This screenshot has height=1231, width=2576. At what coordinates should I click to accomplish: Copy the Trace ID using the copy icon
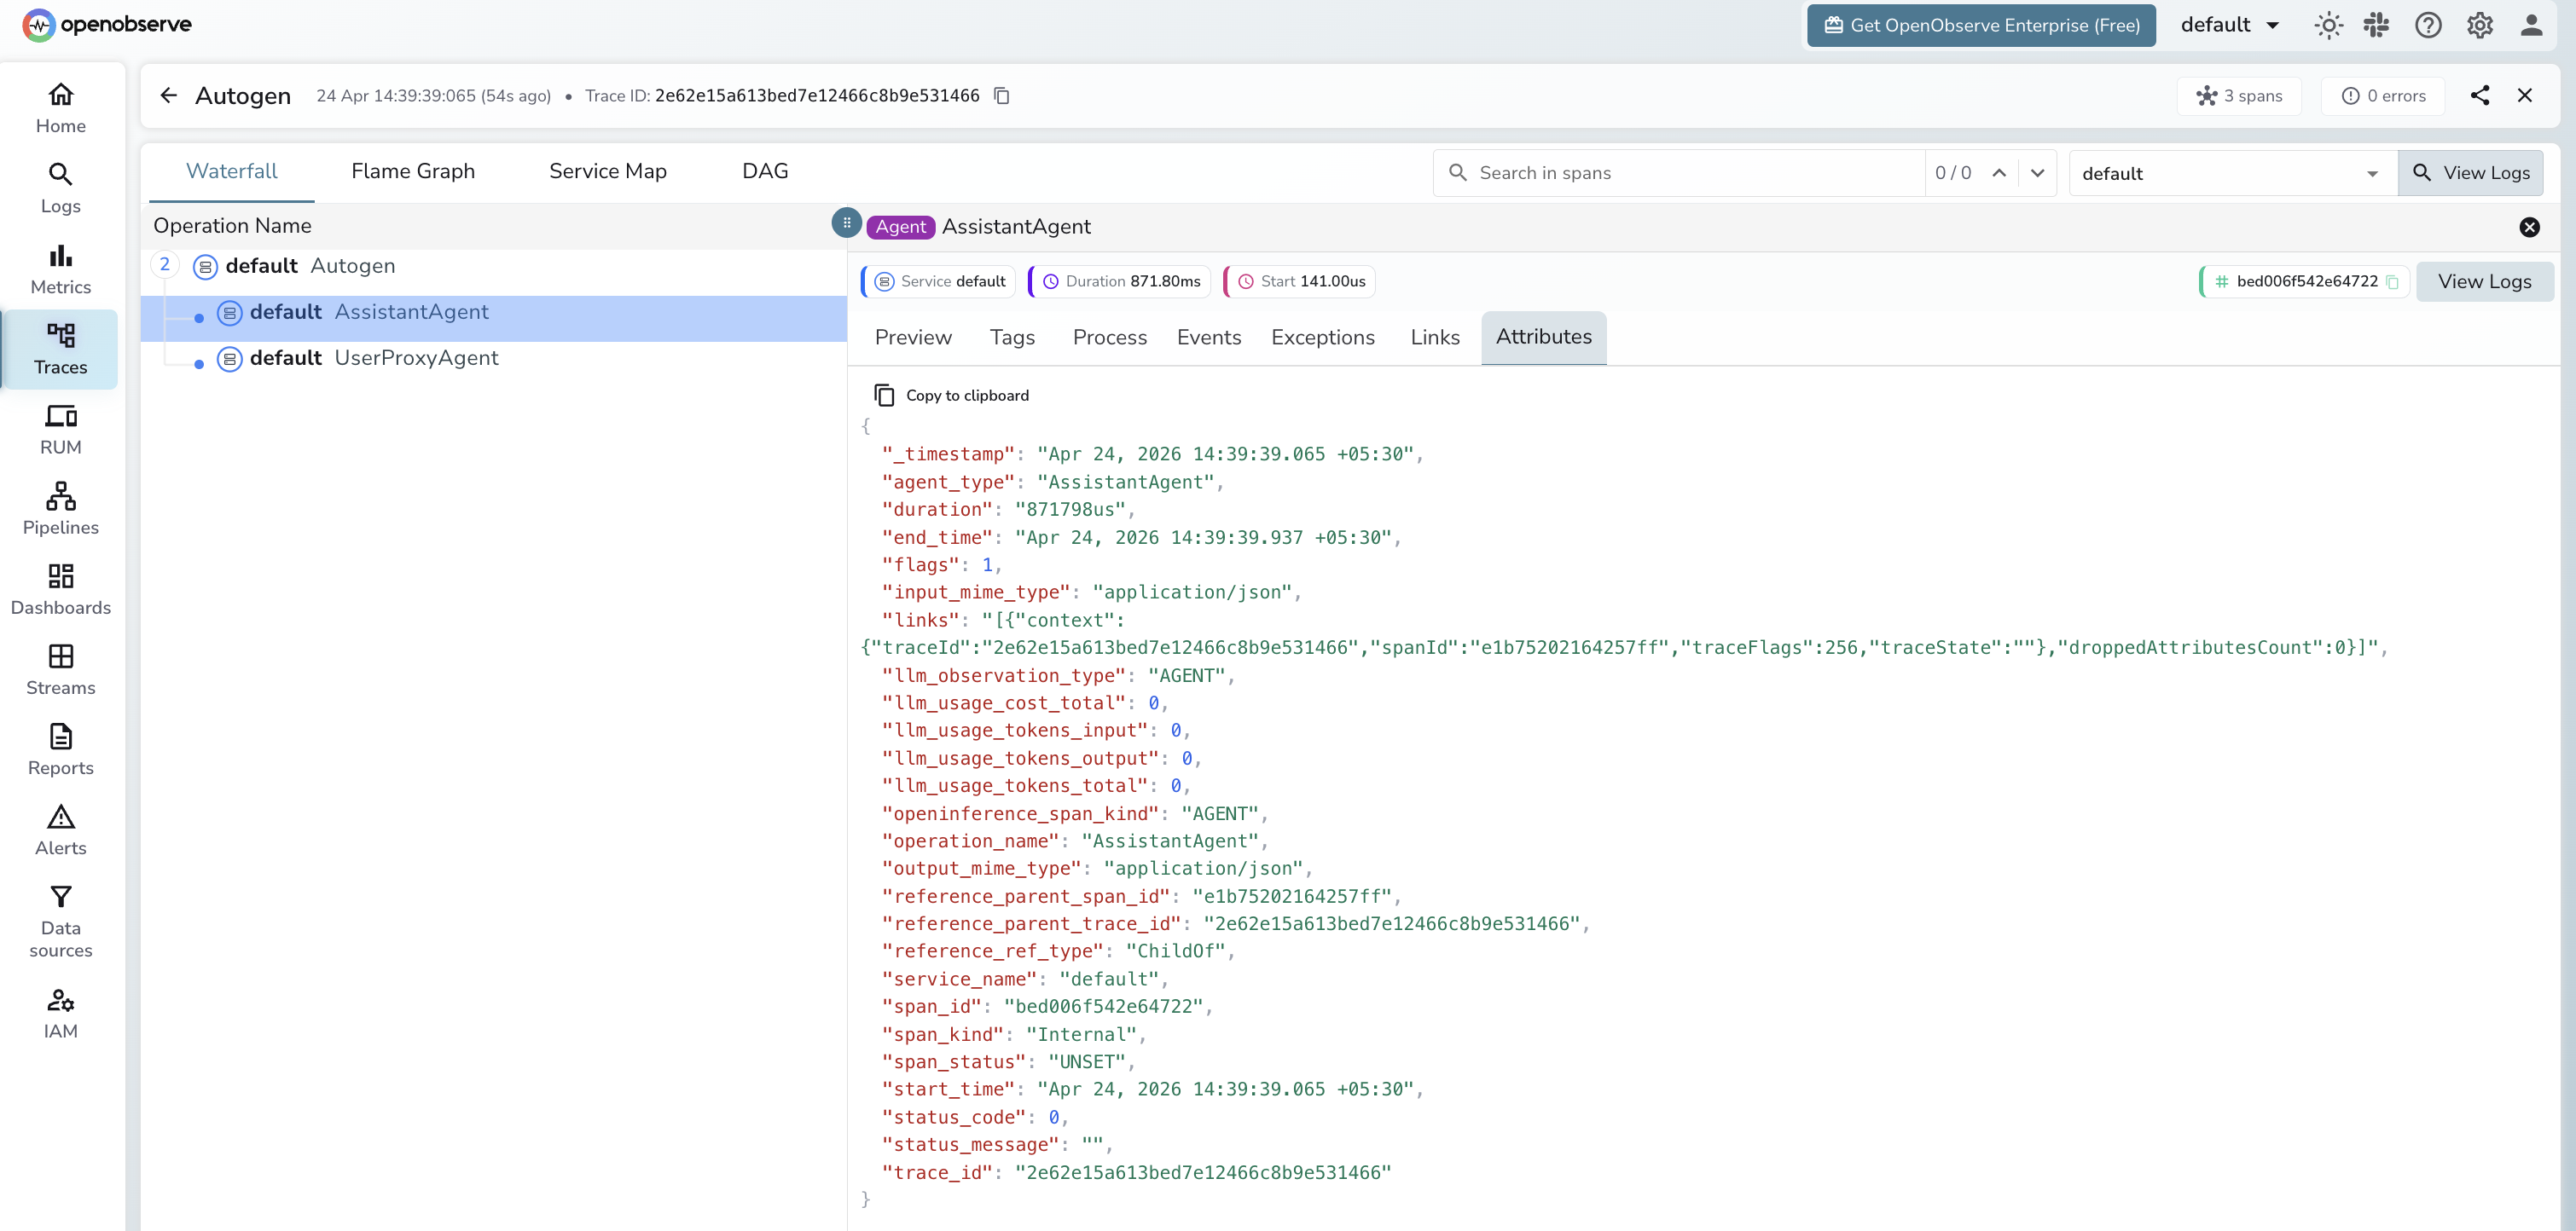(x=1002, y=96)
